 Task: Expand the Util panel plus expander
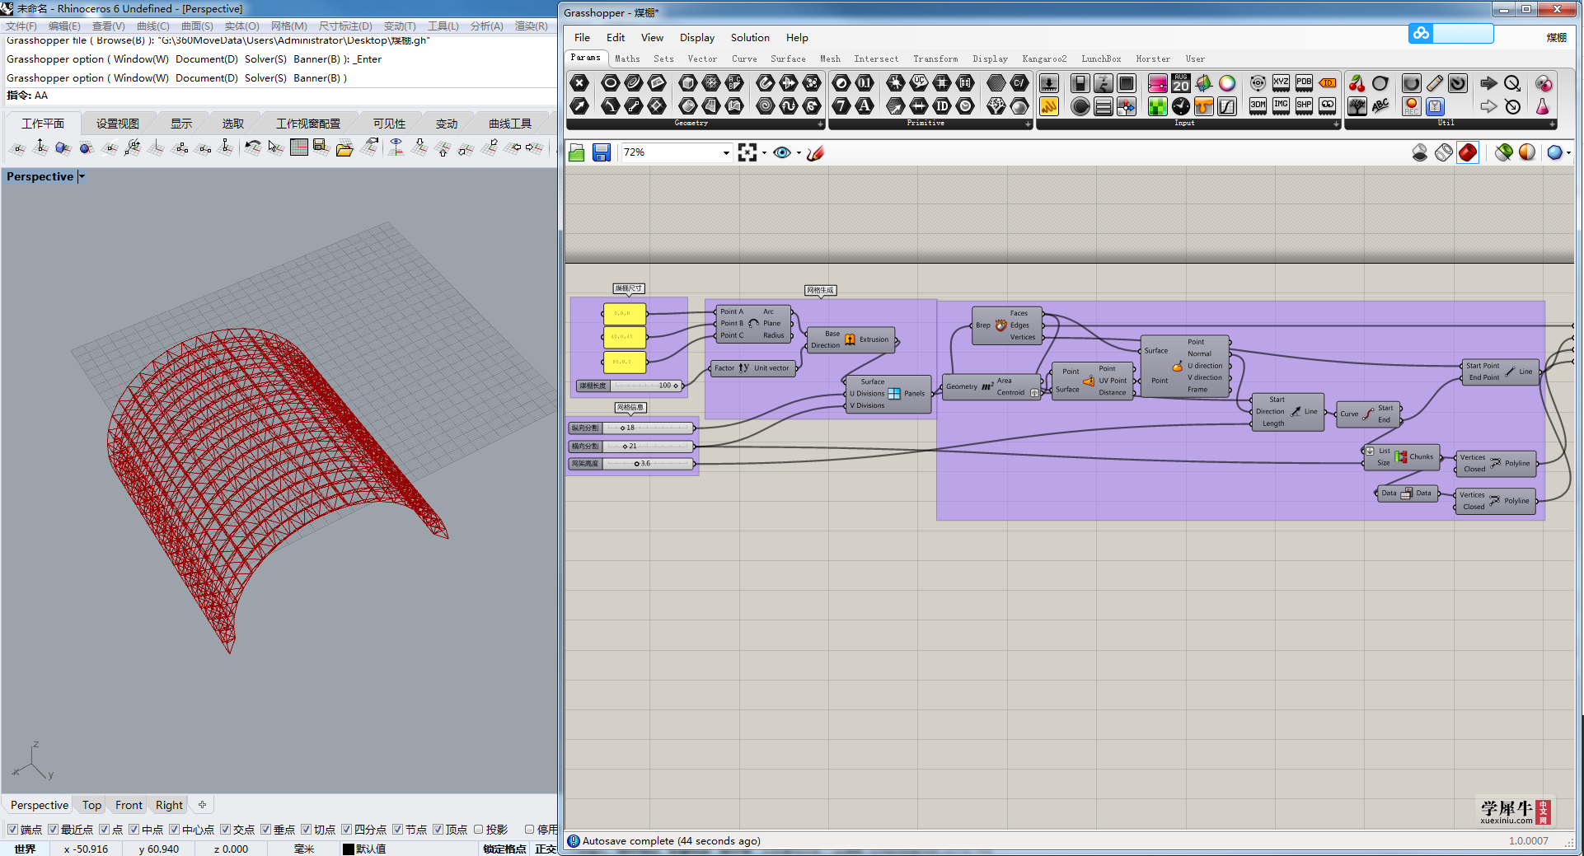(x=1552, y=124)
